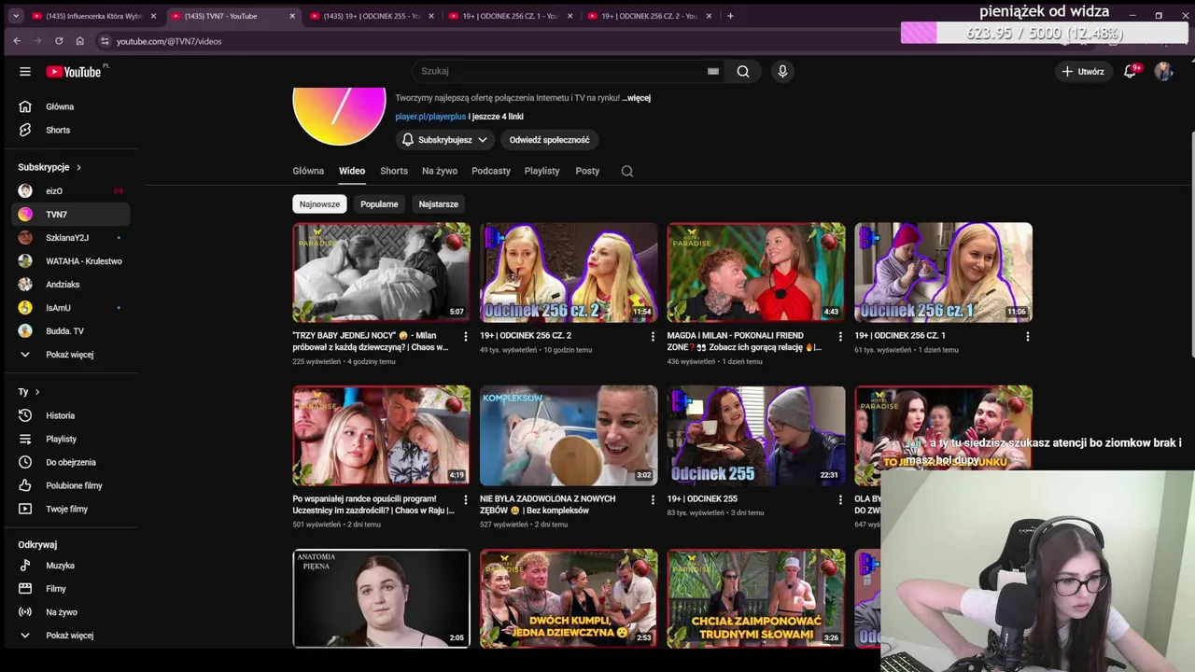The width and height of the screenshot is (1195, 672).
Task: Open Historia in the sidebar
Action: (71, 415)
